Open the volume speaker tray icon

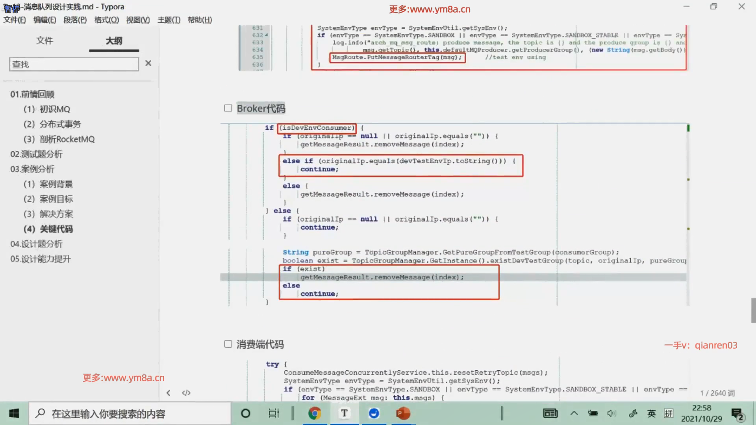tap(611, 413)
